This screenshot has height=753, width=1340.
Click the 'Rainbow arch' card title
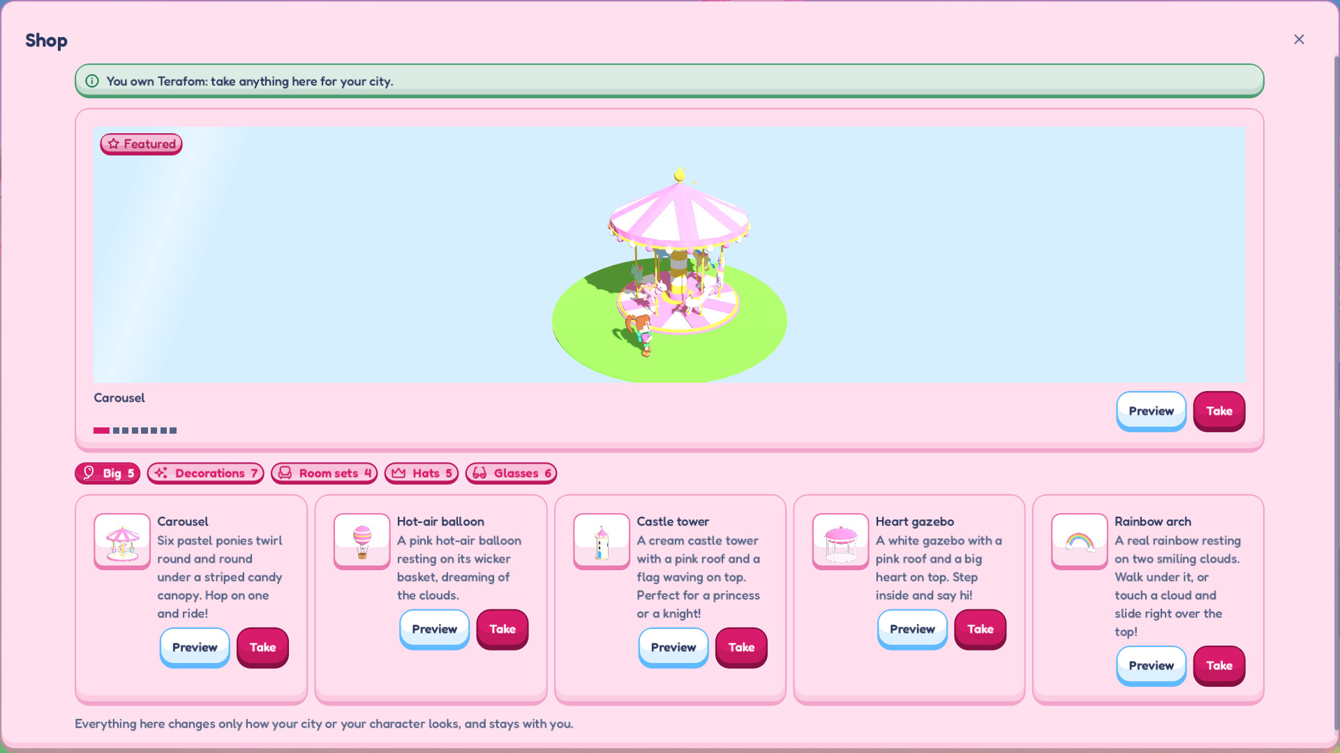tap(1153, 522)
